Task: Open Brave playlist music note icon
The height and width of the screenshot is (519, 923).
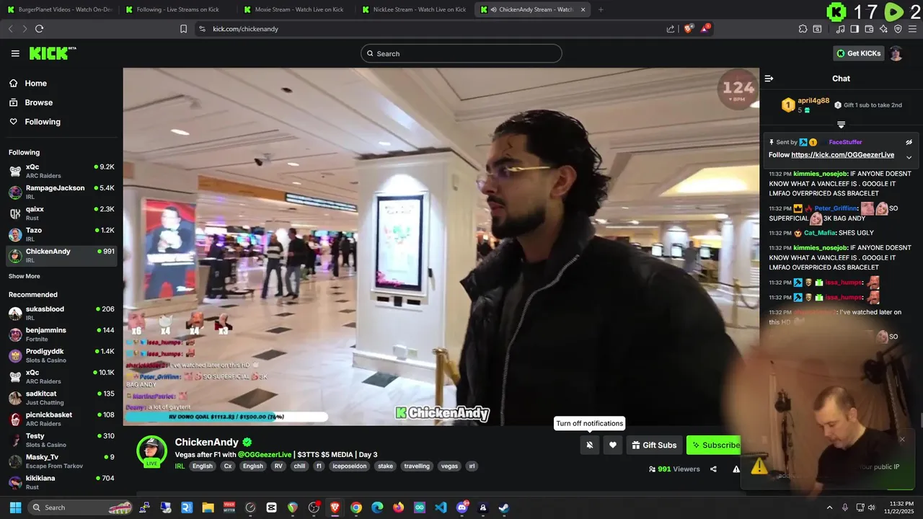Action: (x=840, y=29)
